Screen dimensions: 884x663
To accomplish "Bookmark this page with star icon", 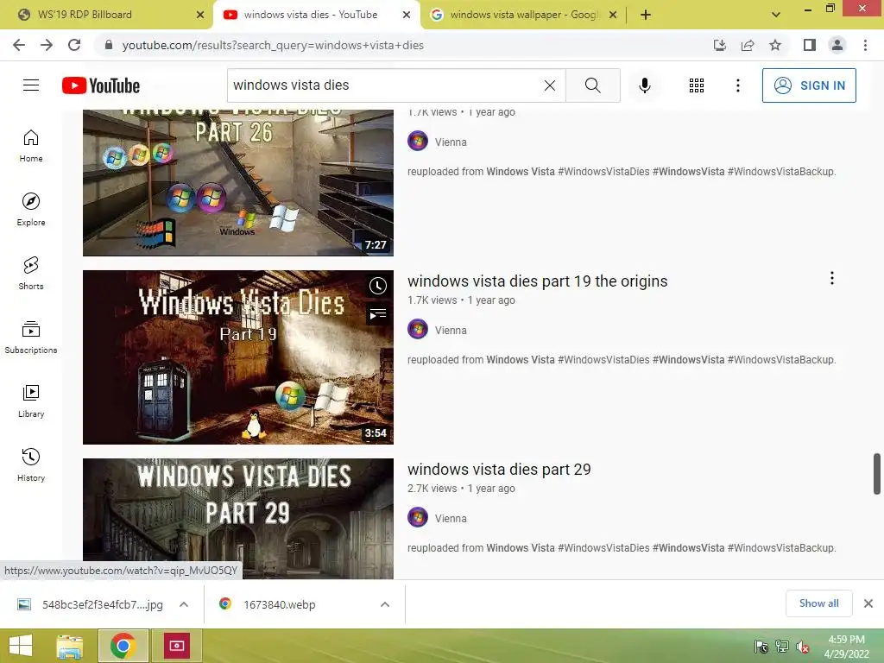I will pos(775,45).
